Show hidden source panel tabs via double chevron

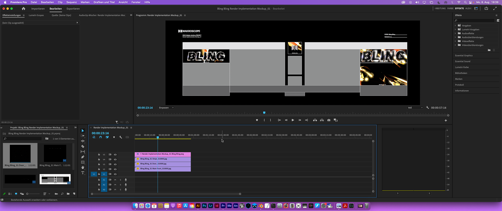click(x=131, y=15)
